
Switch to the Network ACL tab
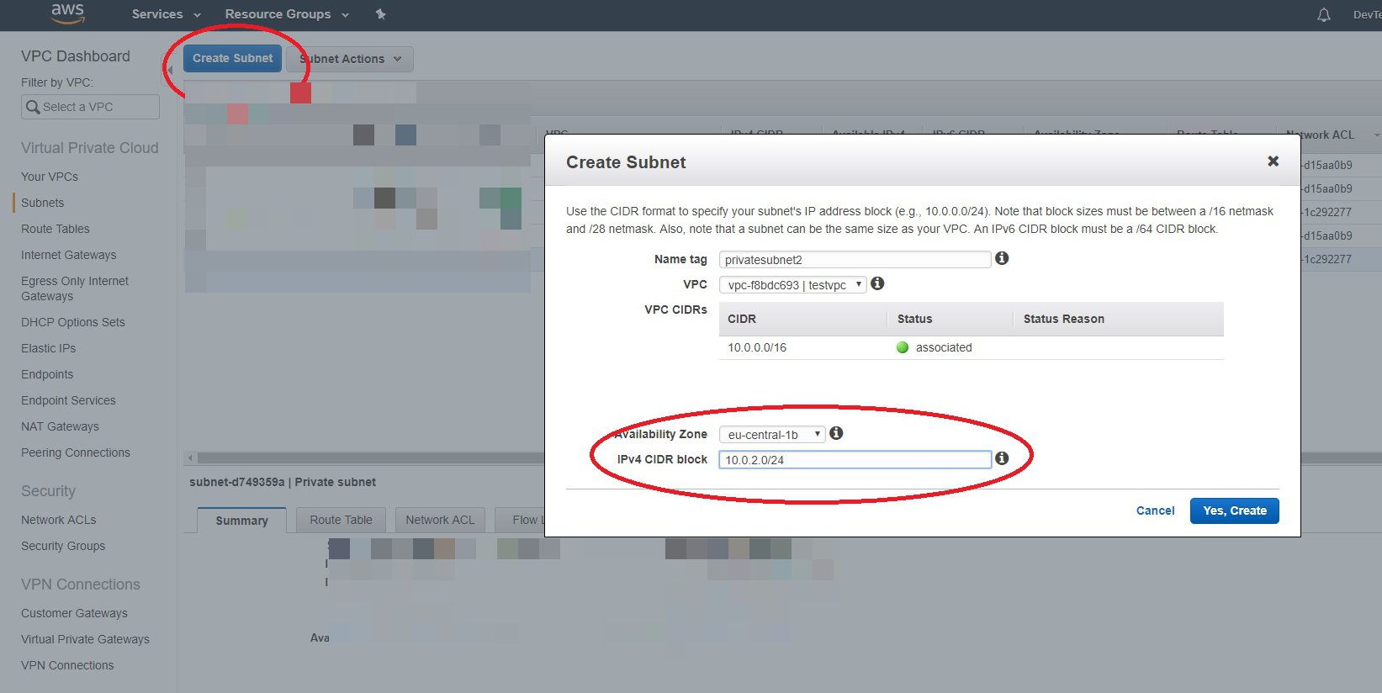(440, 520)
